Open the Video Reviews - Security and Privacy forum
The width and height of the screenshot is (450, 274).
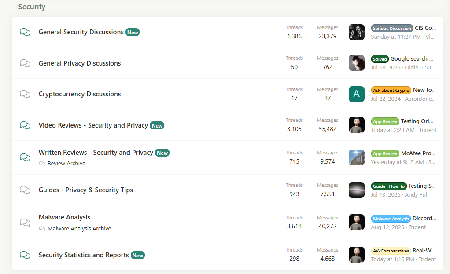(x=93, y=125)
